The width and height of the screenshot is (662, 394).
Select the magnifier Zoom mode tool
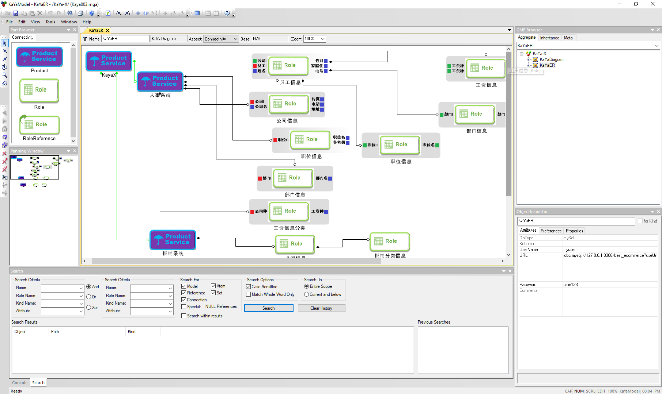tap(5, 75)
